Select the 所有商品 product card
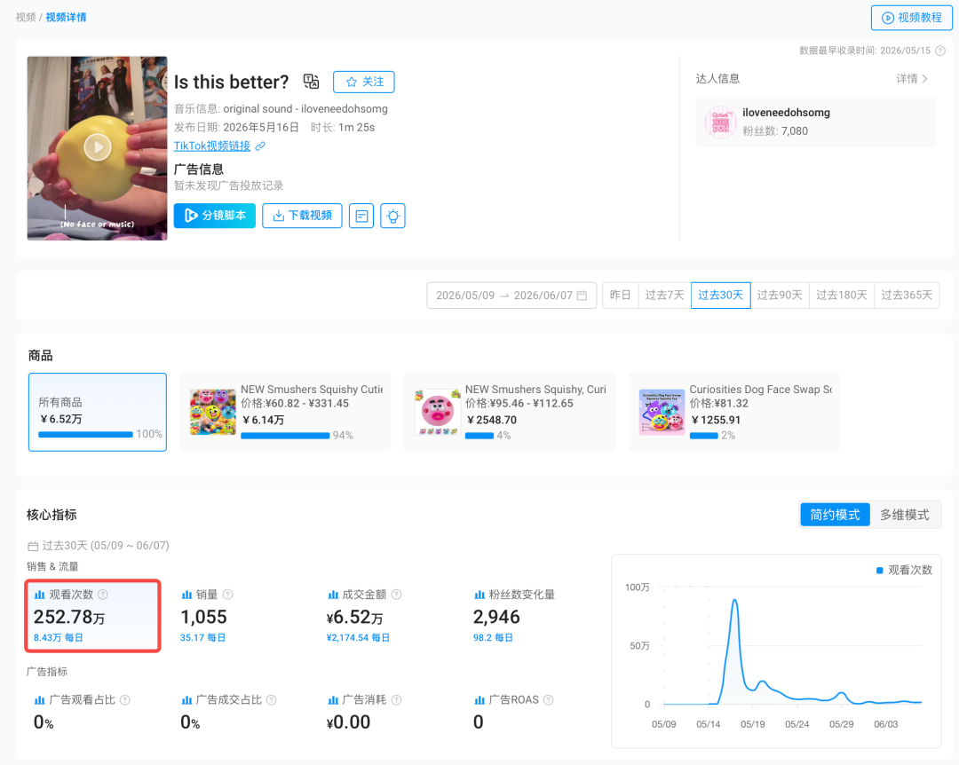Viewport: 959px width, 765px height. coord(98,412)
